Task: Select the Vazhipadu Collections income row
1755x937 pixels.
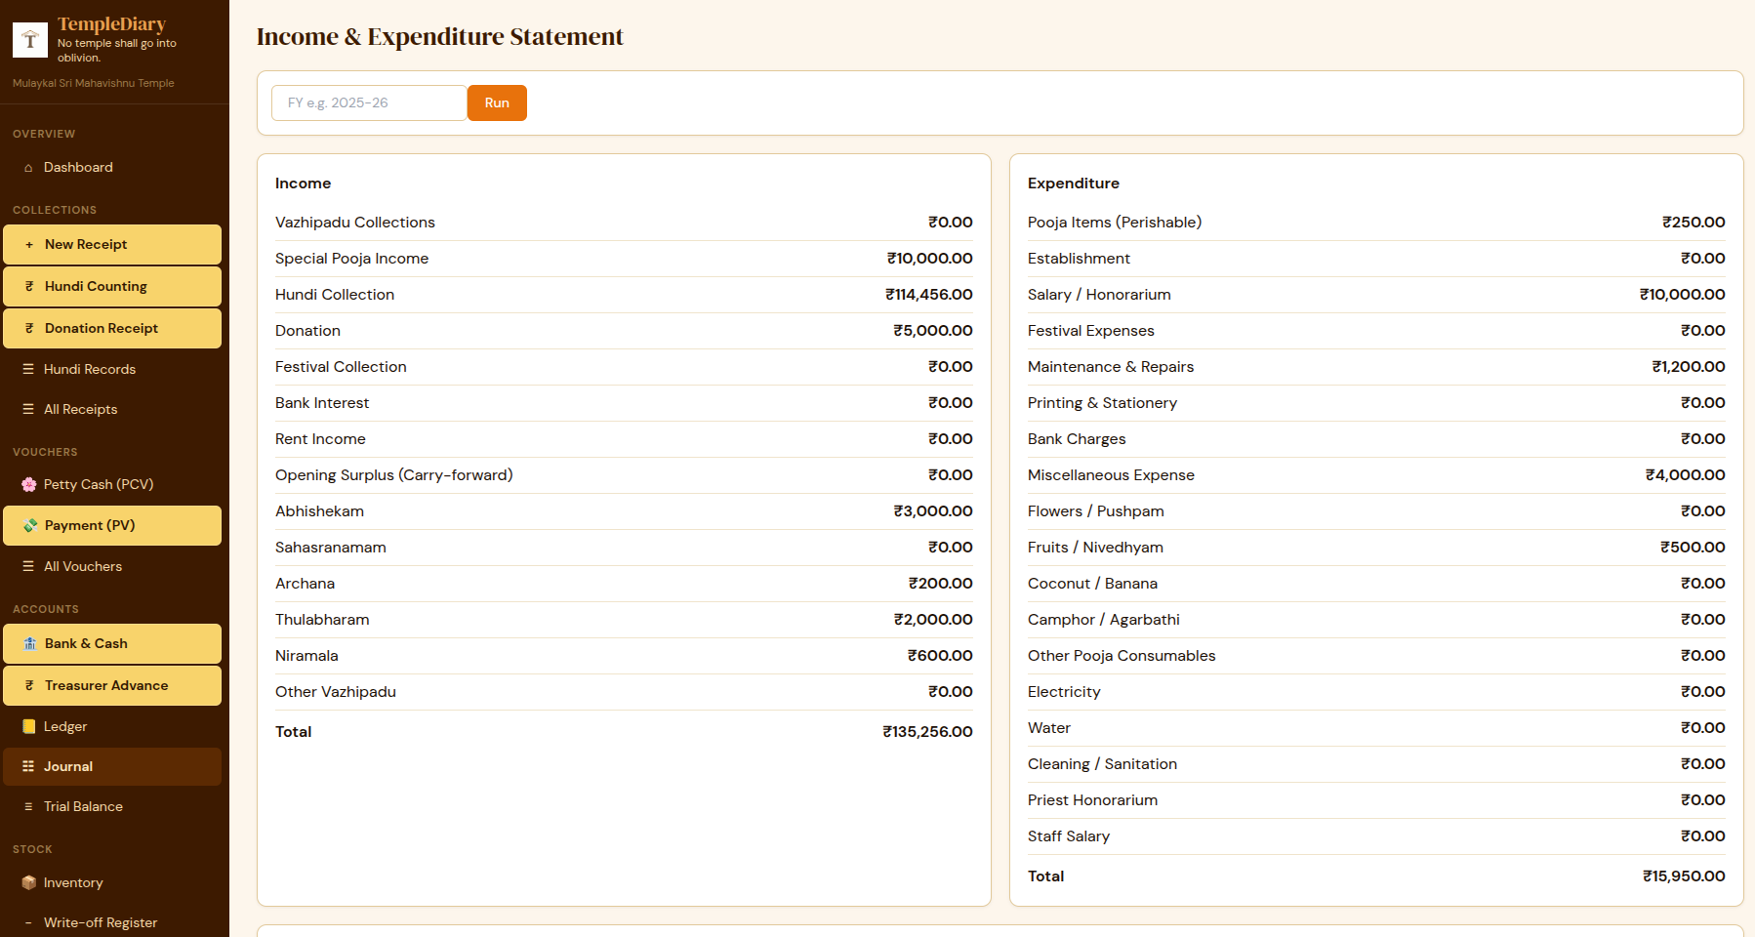Action: coord(624,223)
